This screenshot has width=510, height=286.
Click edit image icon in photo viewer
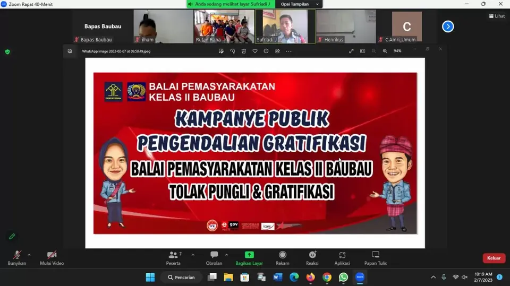(221, 51)
